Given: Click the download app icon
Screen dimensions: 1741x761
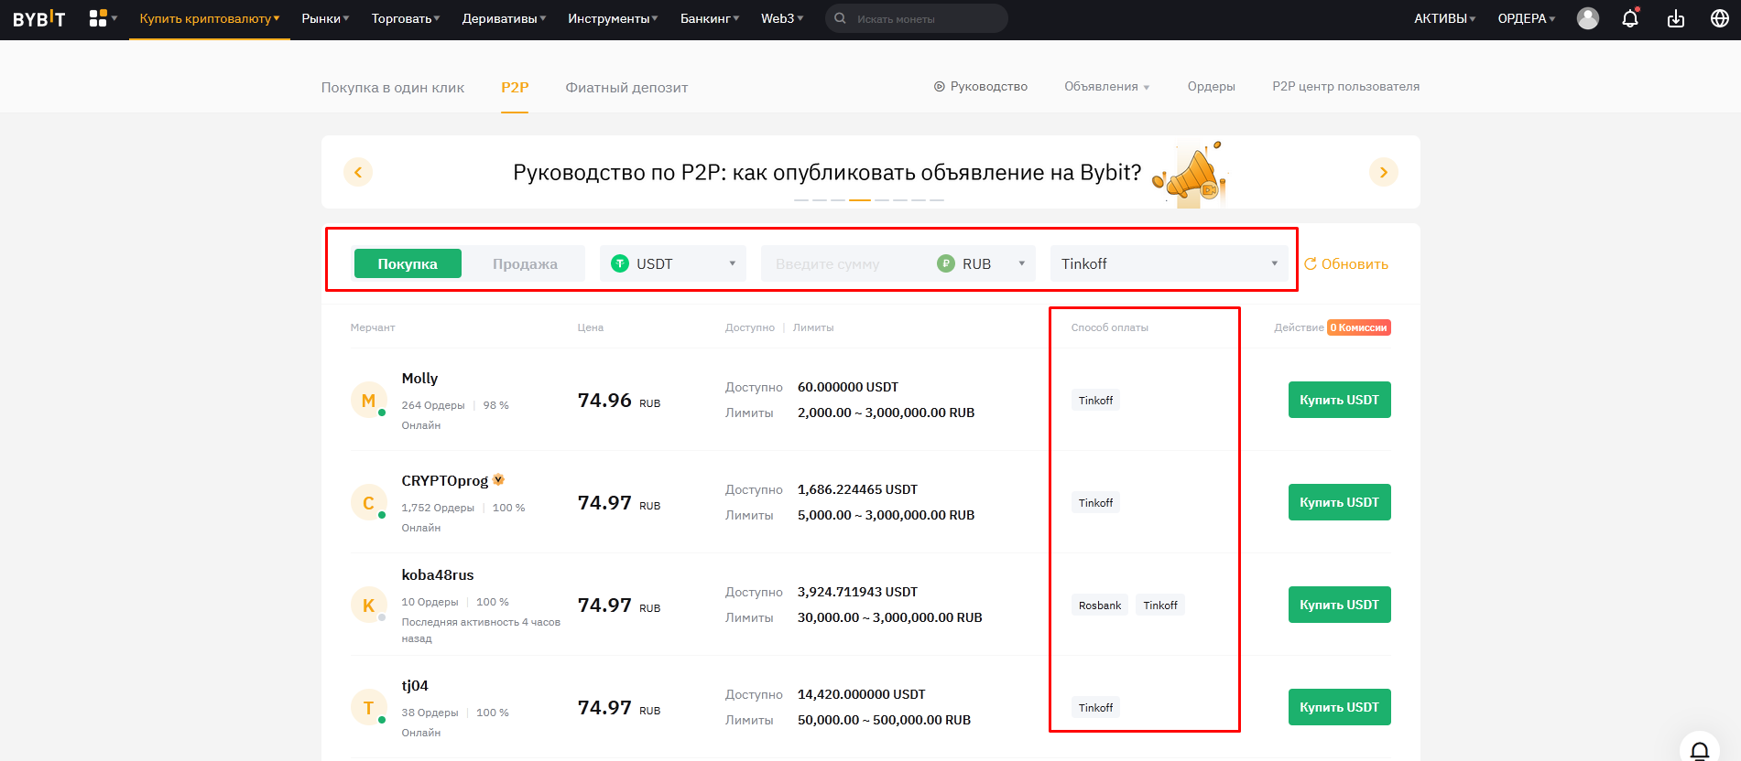Looking at the screenshot, I should (x=1676, y=18).
